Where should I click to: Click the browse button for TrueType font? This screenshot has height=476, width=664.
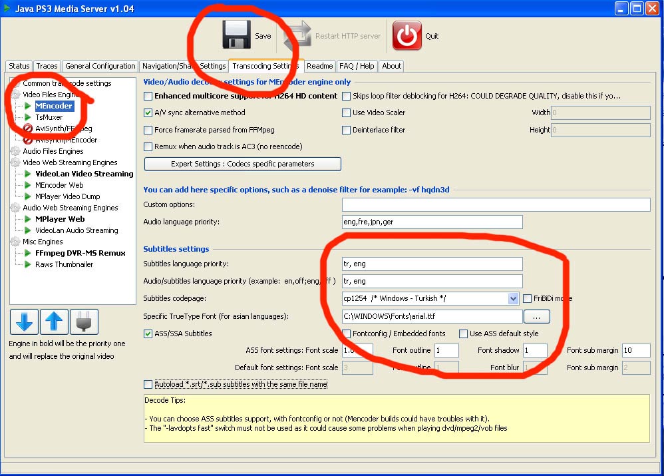(536, 316)
